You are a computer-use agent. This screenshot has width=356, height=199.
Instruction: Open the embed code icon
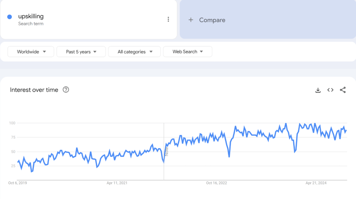[x=330, y=90]
